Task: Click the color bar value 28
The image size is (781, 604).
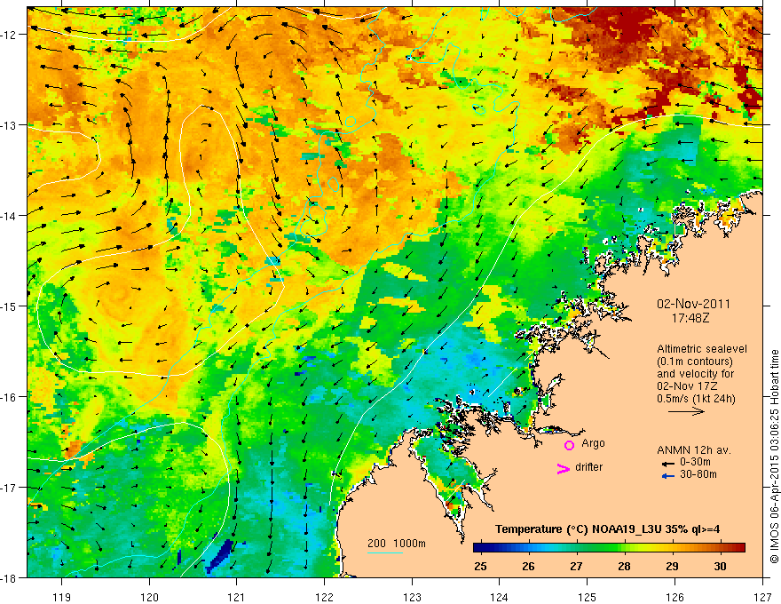Action: point(624,566)
